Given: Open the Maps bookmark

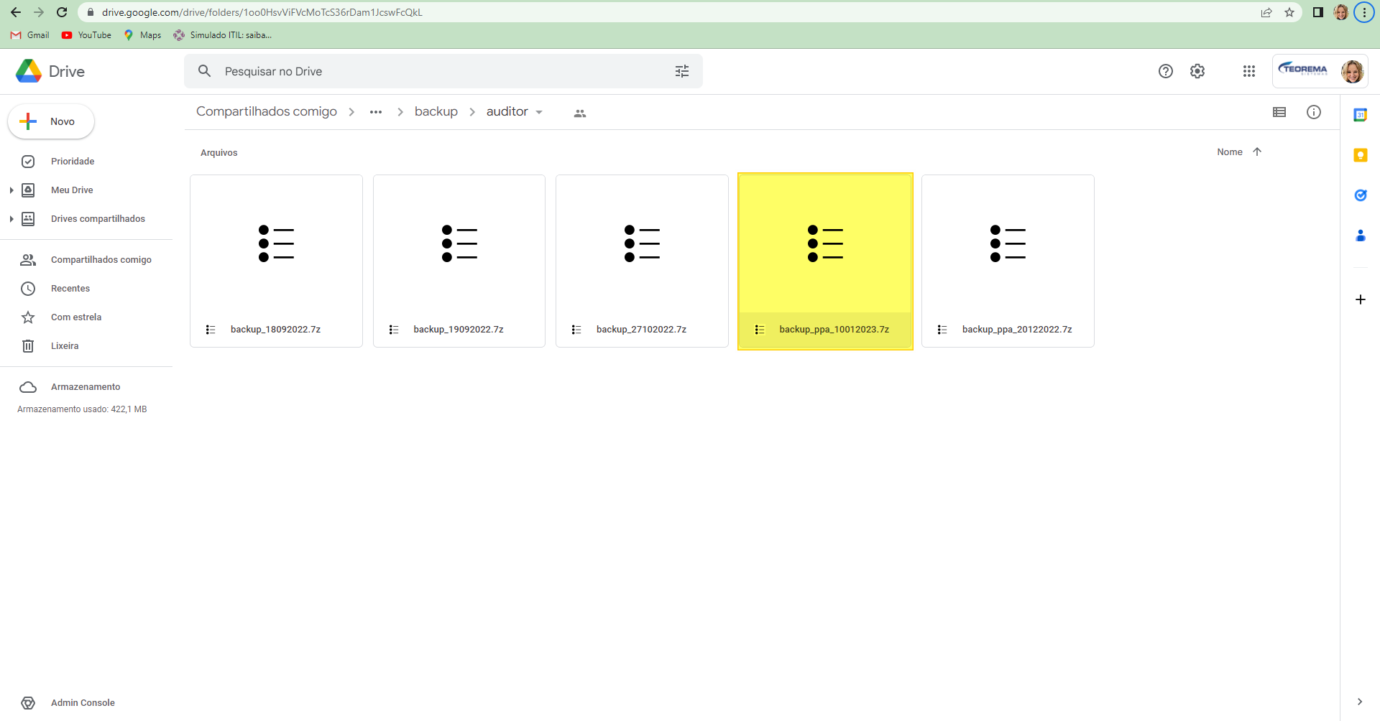Looking at the screenshot, I should point(142,35).
